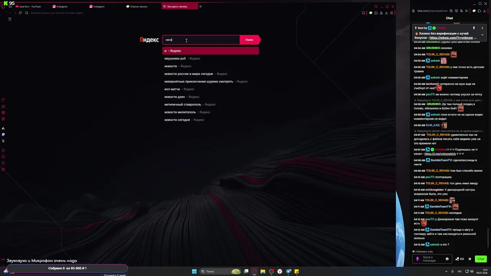
Task: Open settings gear in Opera sidebar
Action: pos(3,169)
